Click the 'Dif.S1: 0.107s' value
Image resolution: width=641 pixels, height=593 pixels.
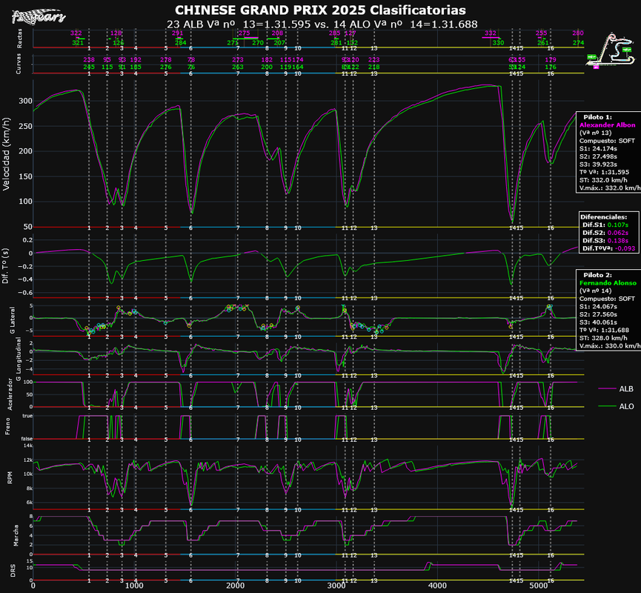(x=605, y=225)
